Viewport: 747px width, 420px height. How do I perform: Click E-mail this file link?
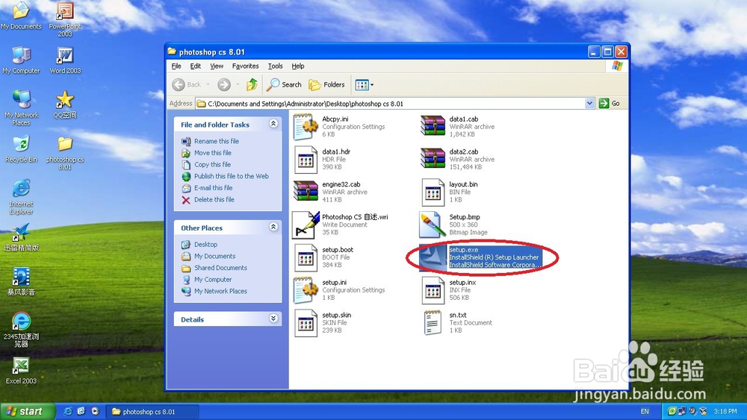(x=214, y=188)
